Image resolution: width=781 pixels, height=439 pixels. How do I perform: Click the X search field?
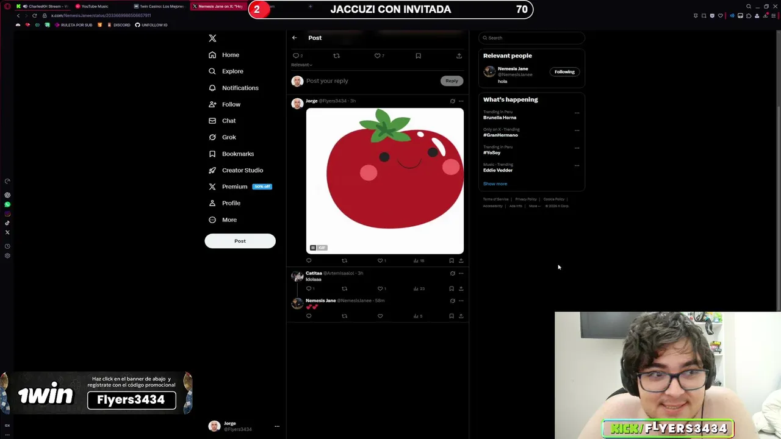pyautogui.click(x=531, y=38)
